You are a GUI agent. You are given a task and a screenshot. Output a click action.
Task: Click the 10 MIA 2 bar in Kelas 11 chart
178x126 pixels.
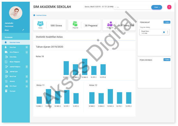tap(48, 96)
